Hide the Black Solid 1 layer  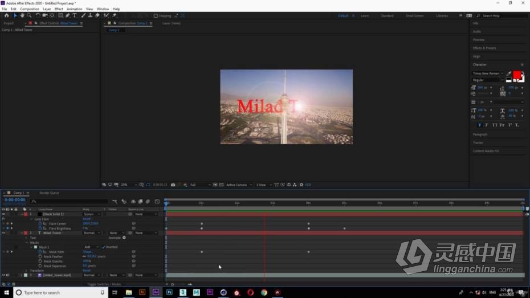point(3,214)
